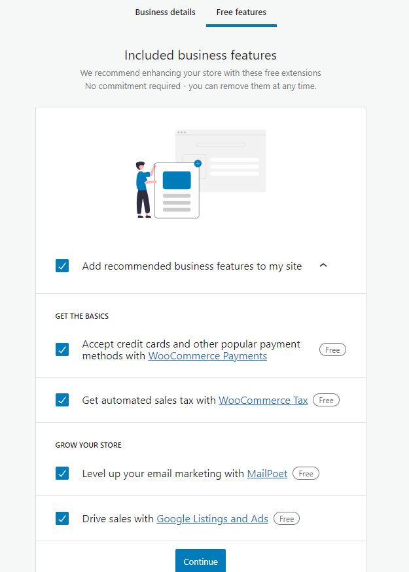Open the Google Listings and Ads link
This screenshot has height=572, width=409.
pos(212,519)
